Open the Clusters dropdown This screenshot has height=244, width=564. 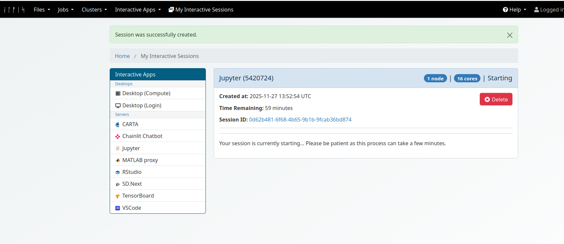[94, 10]
